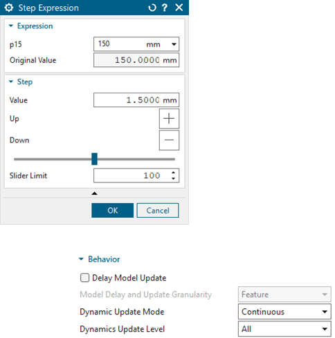This screenshot has height=338, width=335.
Task: Click the p15 expression label
Action: click(x=16, y=44)
